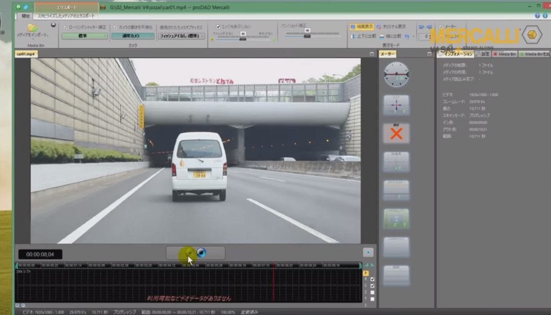Viewport: 551px width, 315px height.
Task: Click the メディアをインポート folder icon
Action: point(33,27)
